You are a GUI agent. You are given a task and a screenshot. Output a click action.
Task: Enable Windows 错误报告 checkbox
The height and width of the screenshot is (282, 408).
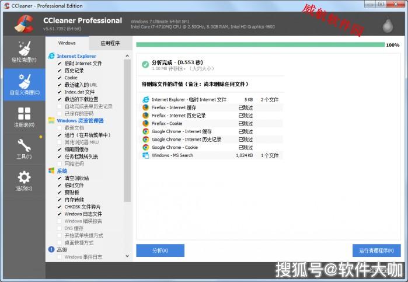[60, 221]
